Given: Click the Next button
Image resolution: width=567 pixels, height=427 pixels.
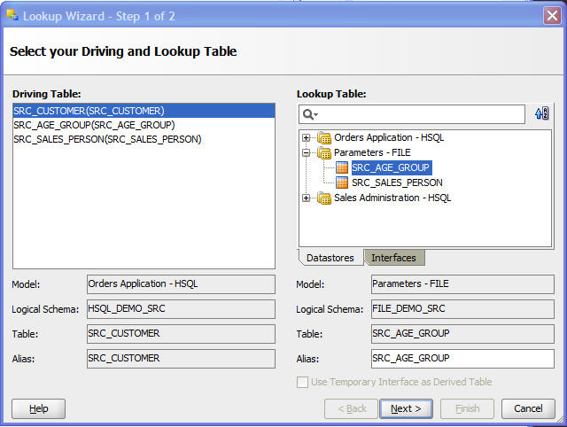Looking at the screenshot, I should tap(406, 408).
